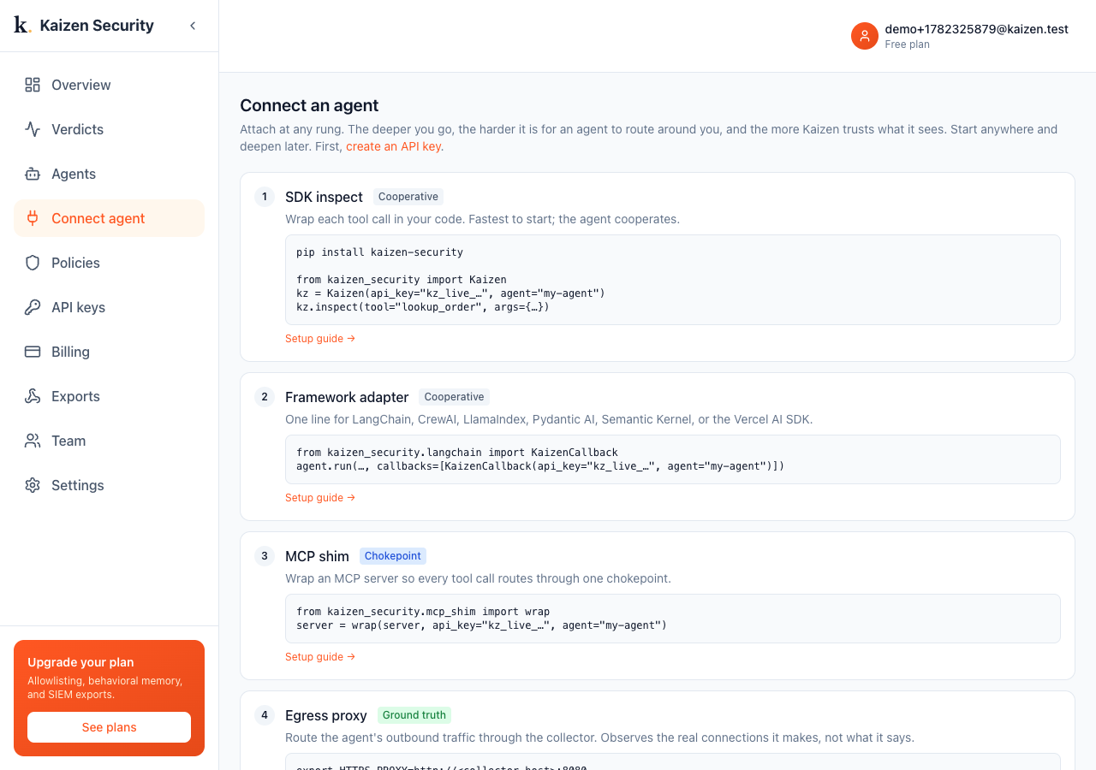Click the Overview grid icon
This screenshot has height=770, width=1096.
tap(33, 85)
